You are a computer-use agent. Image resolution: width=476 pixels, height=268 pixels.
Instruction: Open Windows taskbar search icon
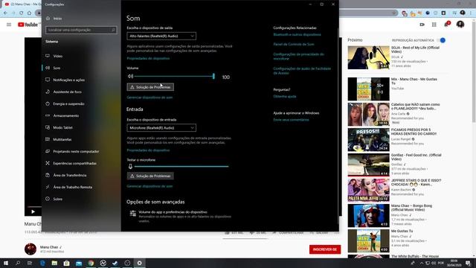point(18,263)
